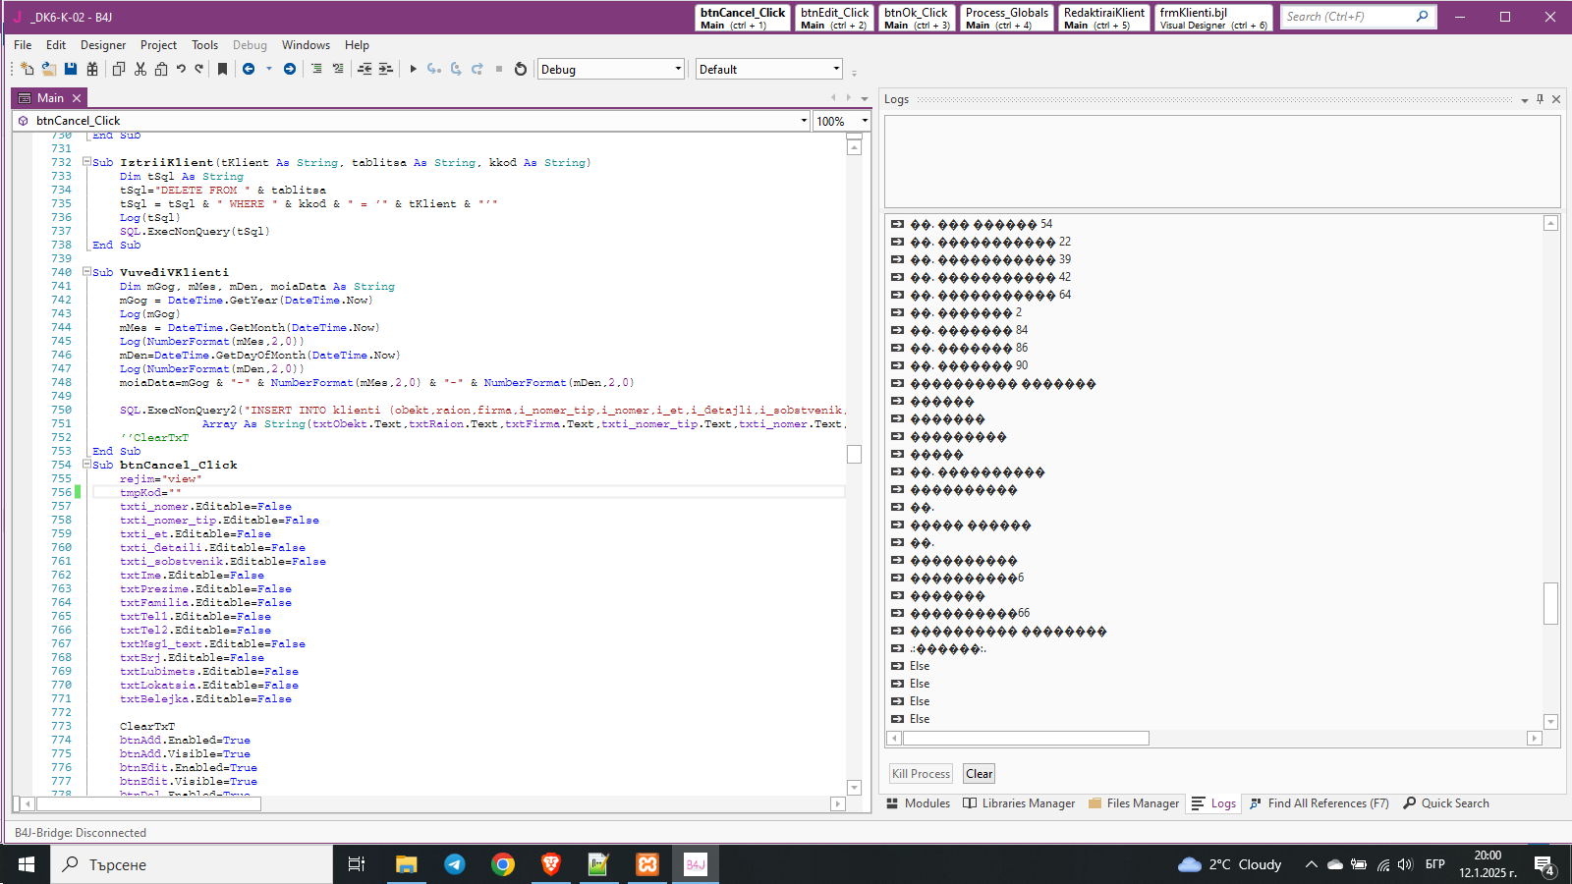
Task: Jump to Process_Globals in recent subs
Action: 1006,18
